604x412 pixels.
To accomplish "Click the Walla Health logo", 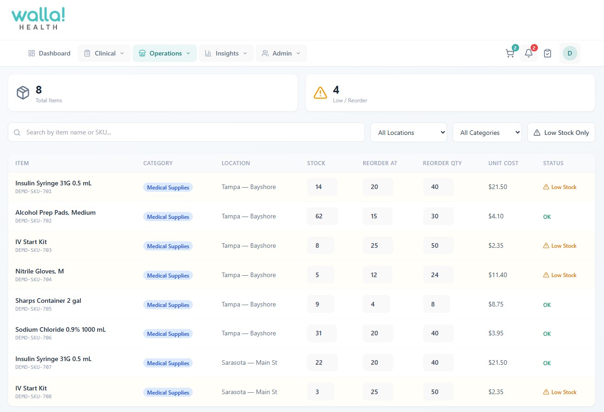I will pos(39,19).
